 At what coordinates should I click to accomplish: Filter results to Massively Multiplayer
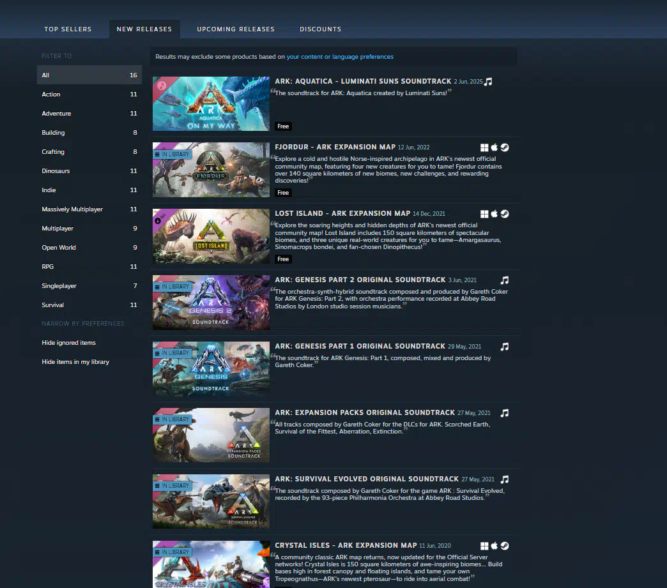[x=89, y=209]
